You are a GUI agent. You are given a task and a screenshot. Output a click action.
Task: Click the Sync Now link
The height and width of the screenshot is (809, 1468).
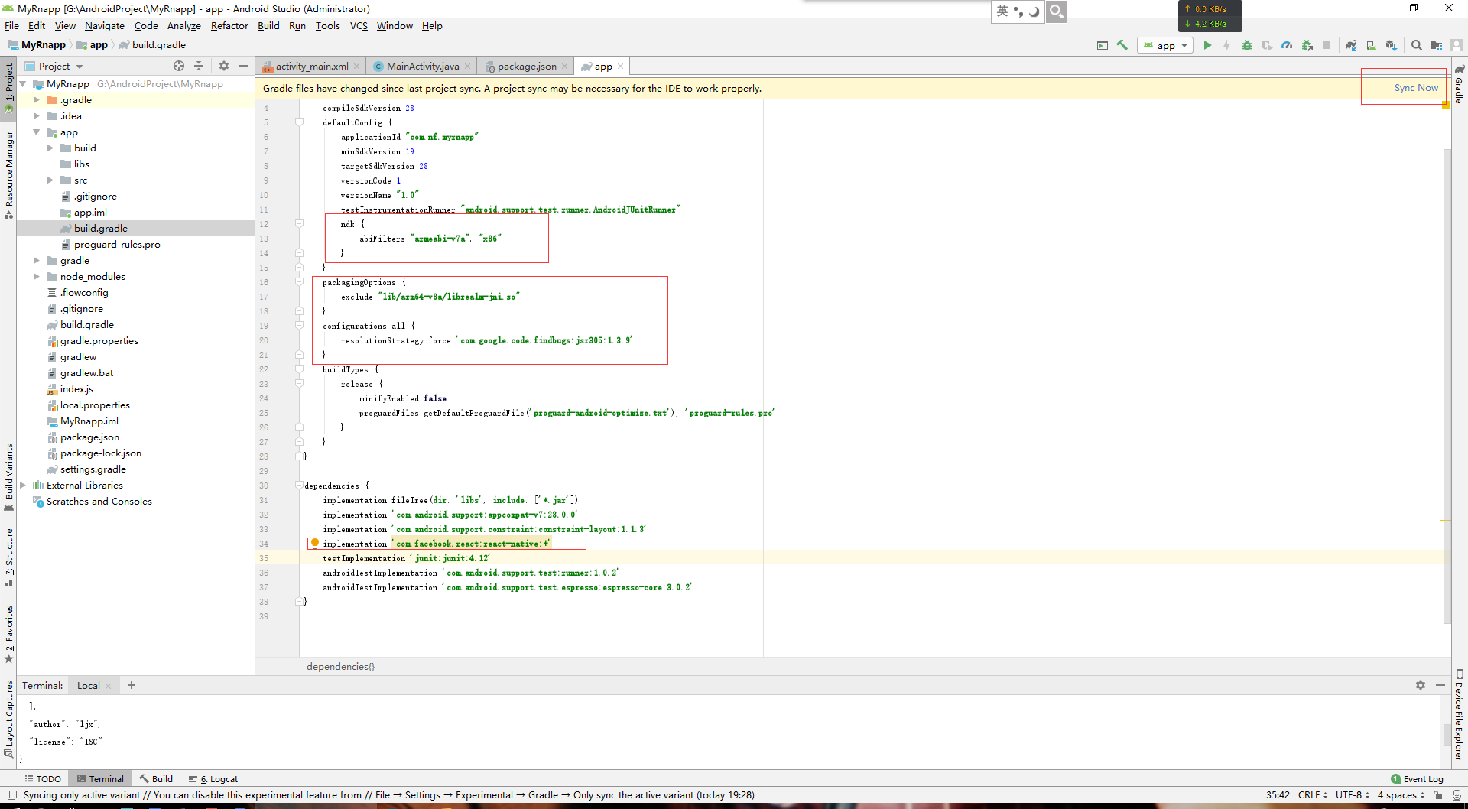coord(1416,88)
